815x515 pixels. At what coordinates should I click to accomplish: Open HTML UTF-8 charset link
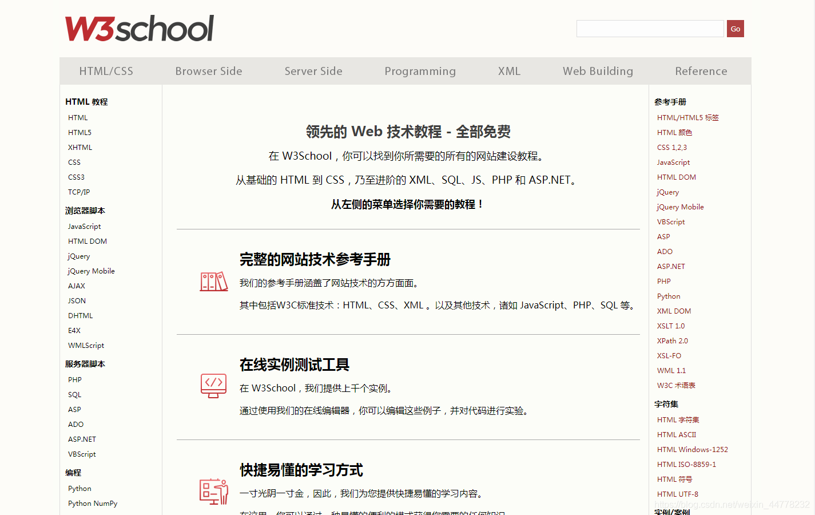point(678,494)
